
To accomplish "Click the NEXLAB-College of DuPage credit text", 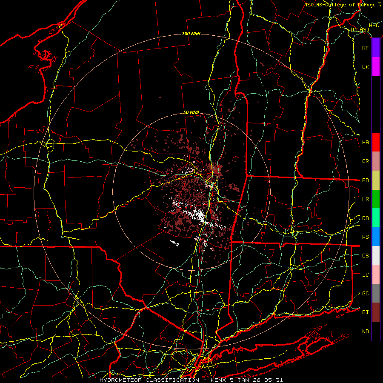I will (x=340, y=5).
